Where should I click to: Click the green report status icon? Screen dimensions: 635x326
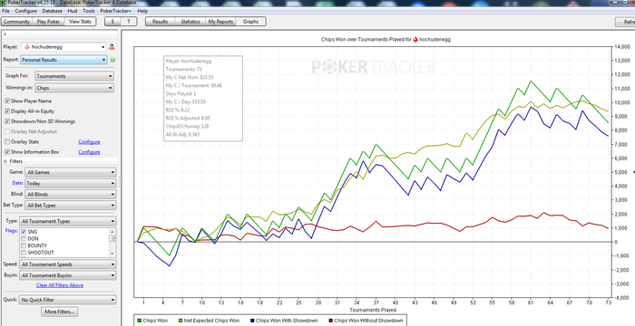112,60
